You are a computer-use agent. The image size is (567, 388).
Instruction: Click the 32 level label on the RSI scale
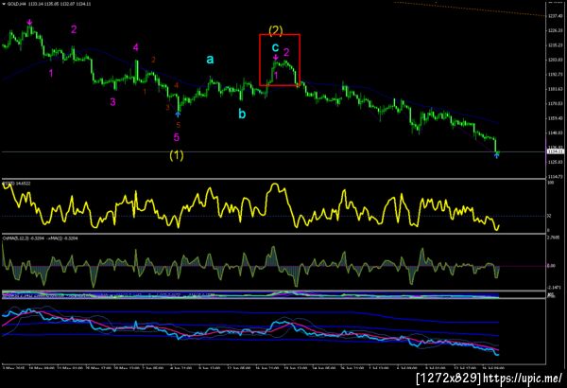point(549,216)
